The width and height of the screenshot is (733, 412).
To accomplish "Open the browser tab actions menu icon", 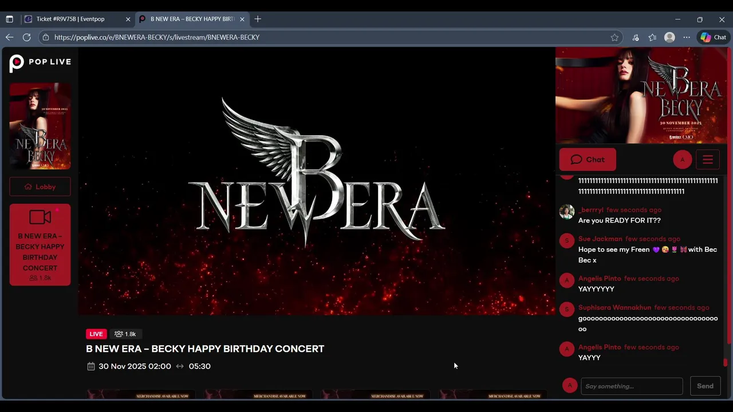I will [x=9, y=19].
